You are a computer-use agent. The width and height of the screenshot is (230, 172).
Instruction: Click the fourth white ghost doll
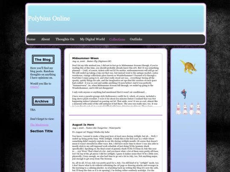(x=198, y=109)
